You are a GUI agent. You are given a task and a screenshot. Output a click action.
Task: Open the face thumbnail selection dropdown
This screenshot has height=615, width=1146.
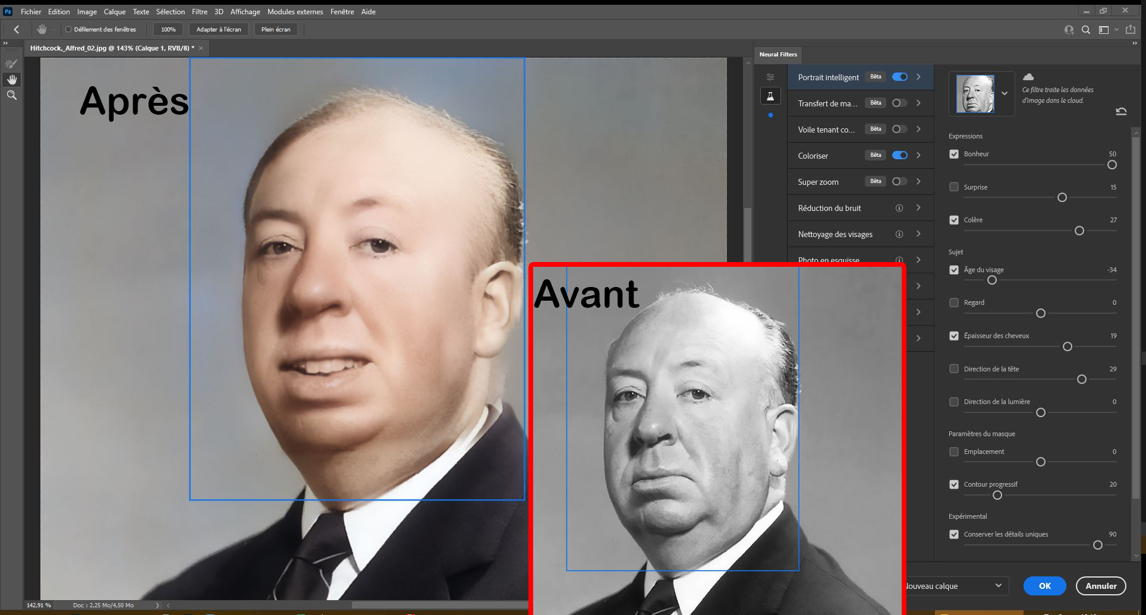click(x=1005, y=93)
